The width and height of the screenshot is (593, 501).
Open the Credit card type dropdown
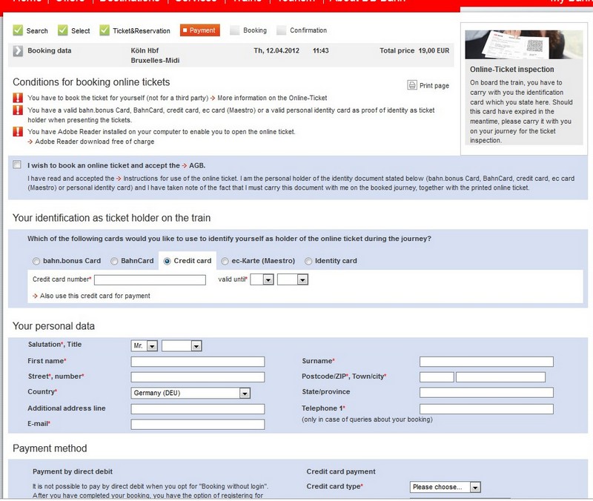pos(445,487)
